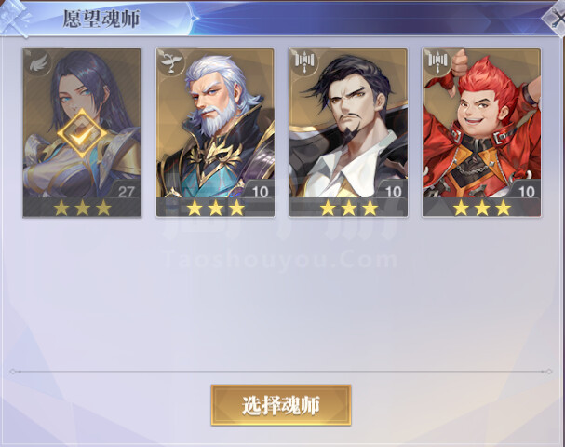Viewport: 565px width, 447px height.
Task: Select the white-bearded elder soul master card
Action: [x=215, y=132]
